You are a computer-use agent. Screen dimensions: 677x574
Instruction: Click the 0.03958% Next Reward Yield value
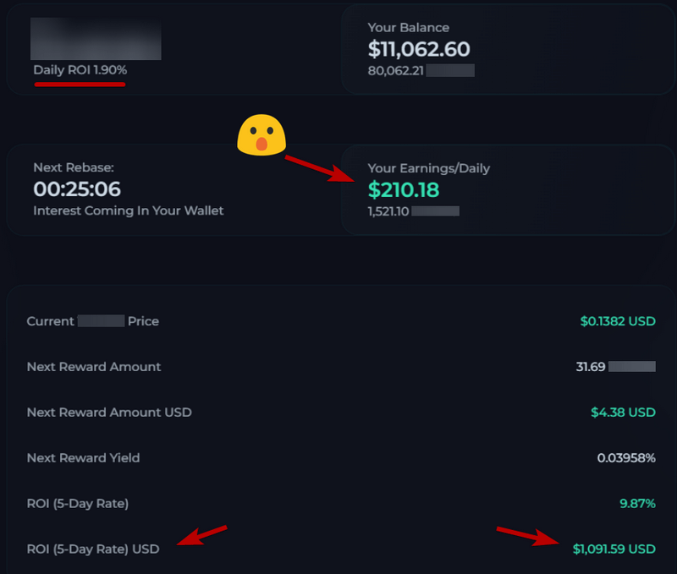[626, 458]
